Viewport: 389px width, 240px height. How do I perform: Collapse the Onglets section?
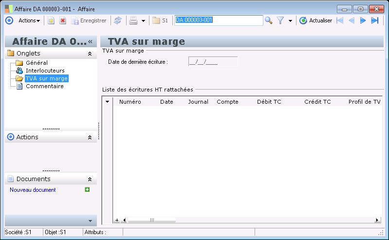(90, 54)
